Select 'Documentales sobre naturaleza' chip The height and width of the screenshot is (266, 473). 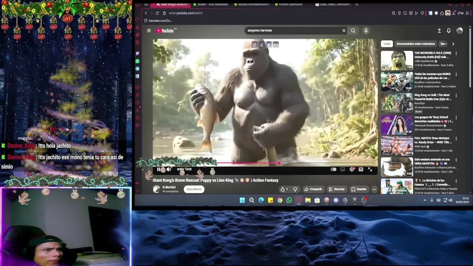(x=415, y=44)
